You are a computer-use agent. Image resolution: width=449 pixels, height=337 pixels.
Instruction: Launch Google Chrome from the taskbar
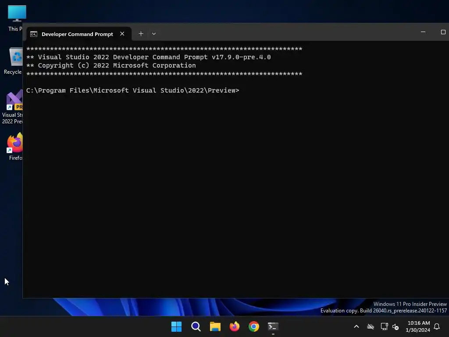point(254,326)
